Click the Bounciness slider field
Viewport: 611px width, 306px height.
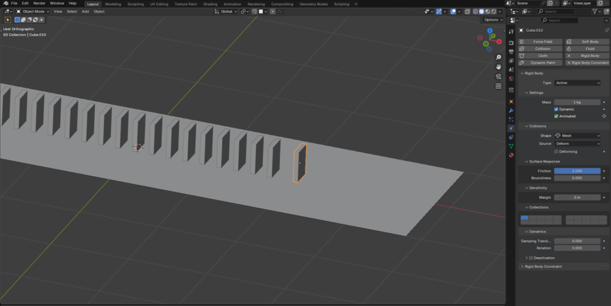pyautogui.click(x=578, y=178)
